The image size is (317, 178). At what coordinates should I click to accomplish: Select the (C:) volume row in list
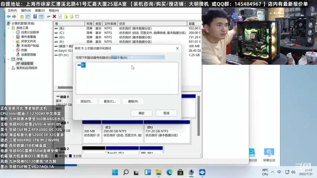(x=127, y=33)
